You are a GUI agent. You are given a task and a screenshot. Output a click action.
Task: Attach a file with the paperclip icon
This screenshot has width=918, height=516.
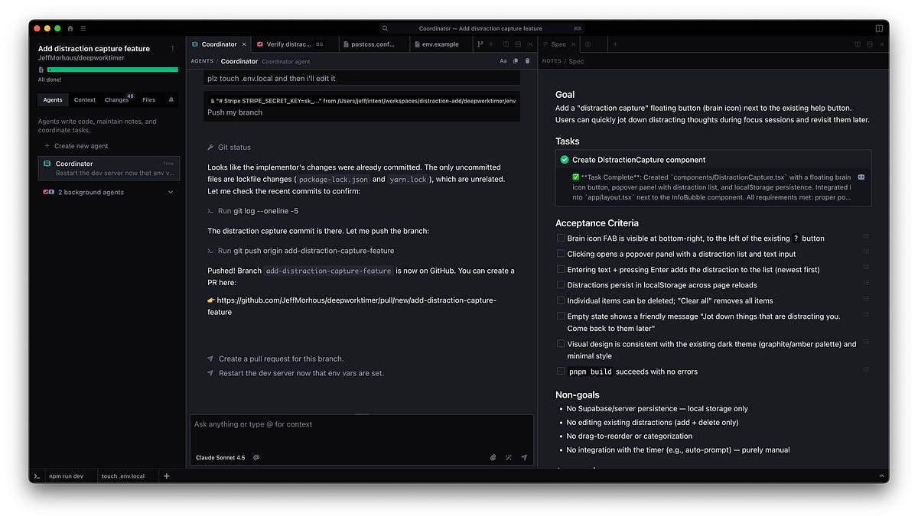click(x=493, y=457)
